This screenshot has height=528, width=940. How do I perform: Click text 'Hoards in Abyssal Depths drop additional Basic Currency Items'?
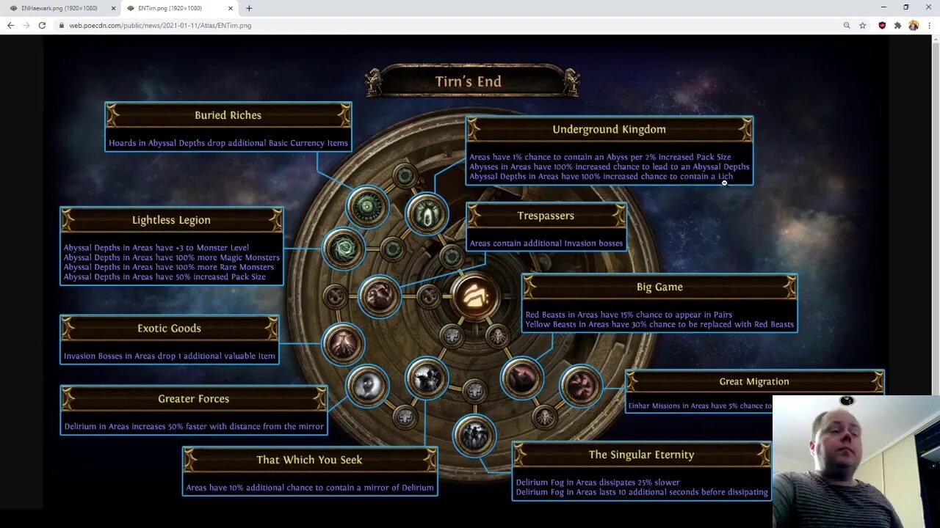[x=228, y=143]
